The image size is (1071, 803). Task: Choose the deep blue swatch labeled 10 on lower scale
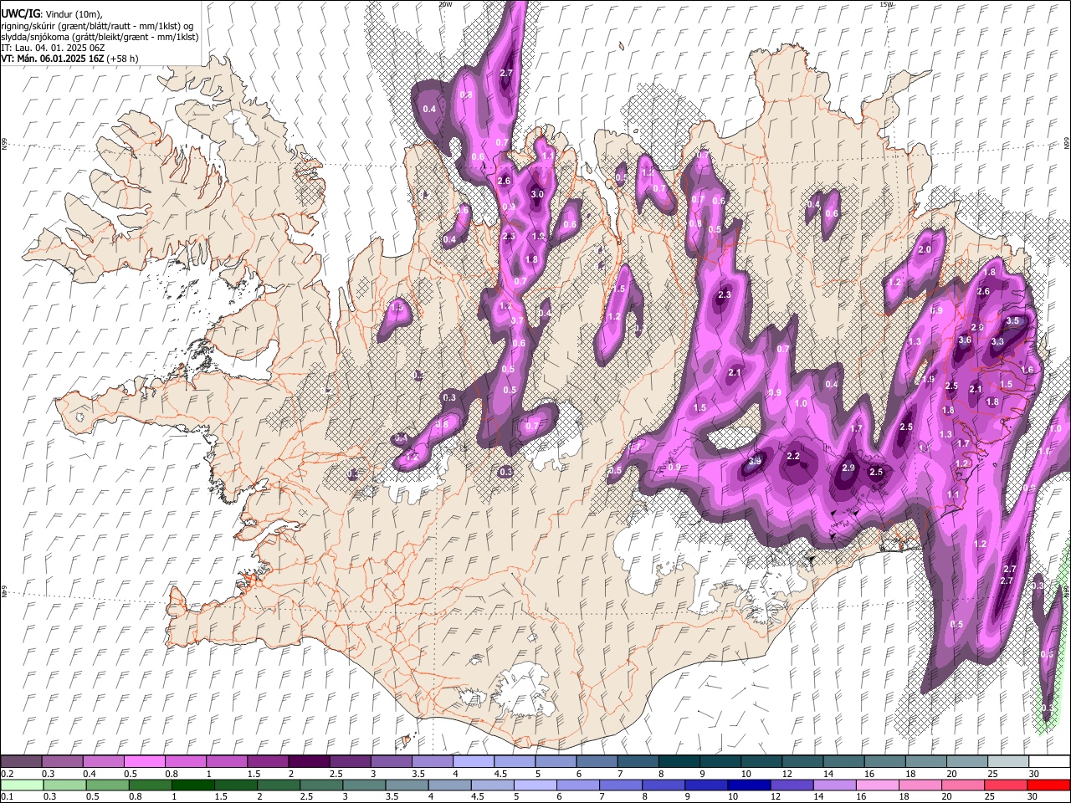(747, 785)
